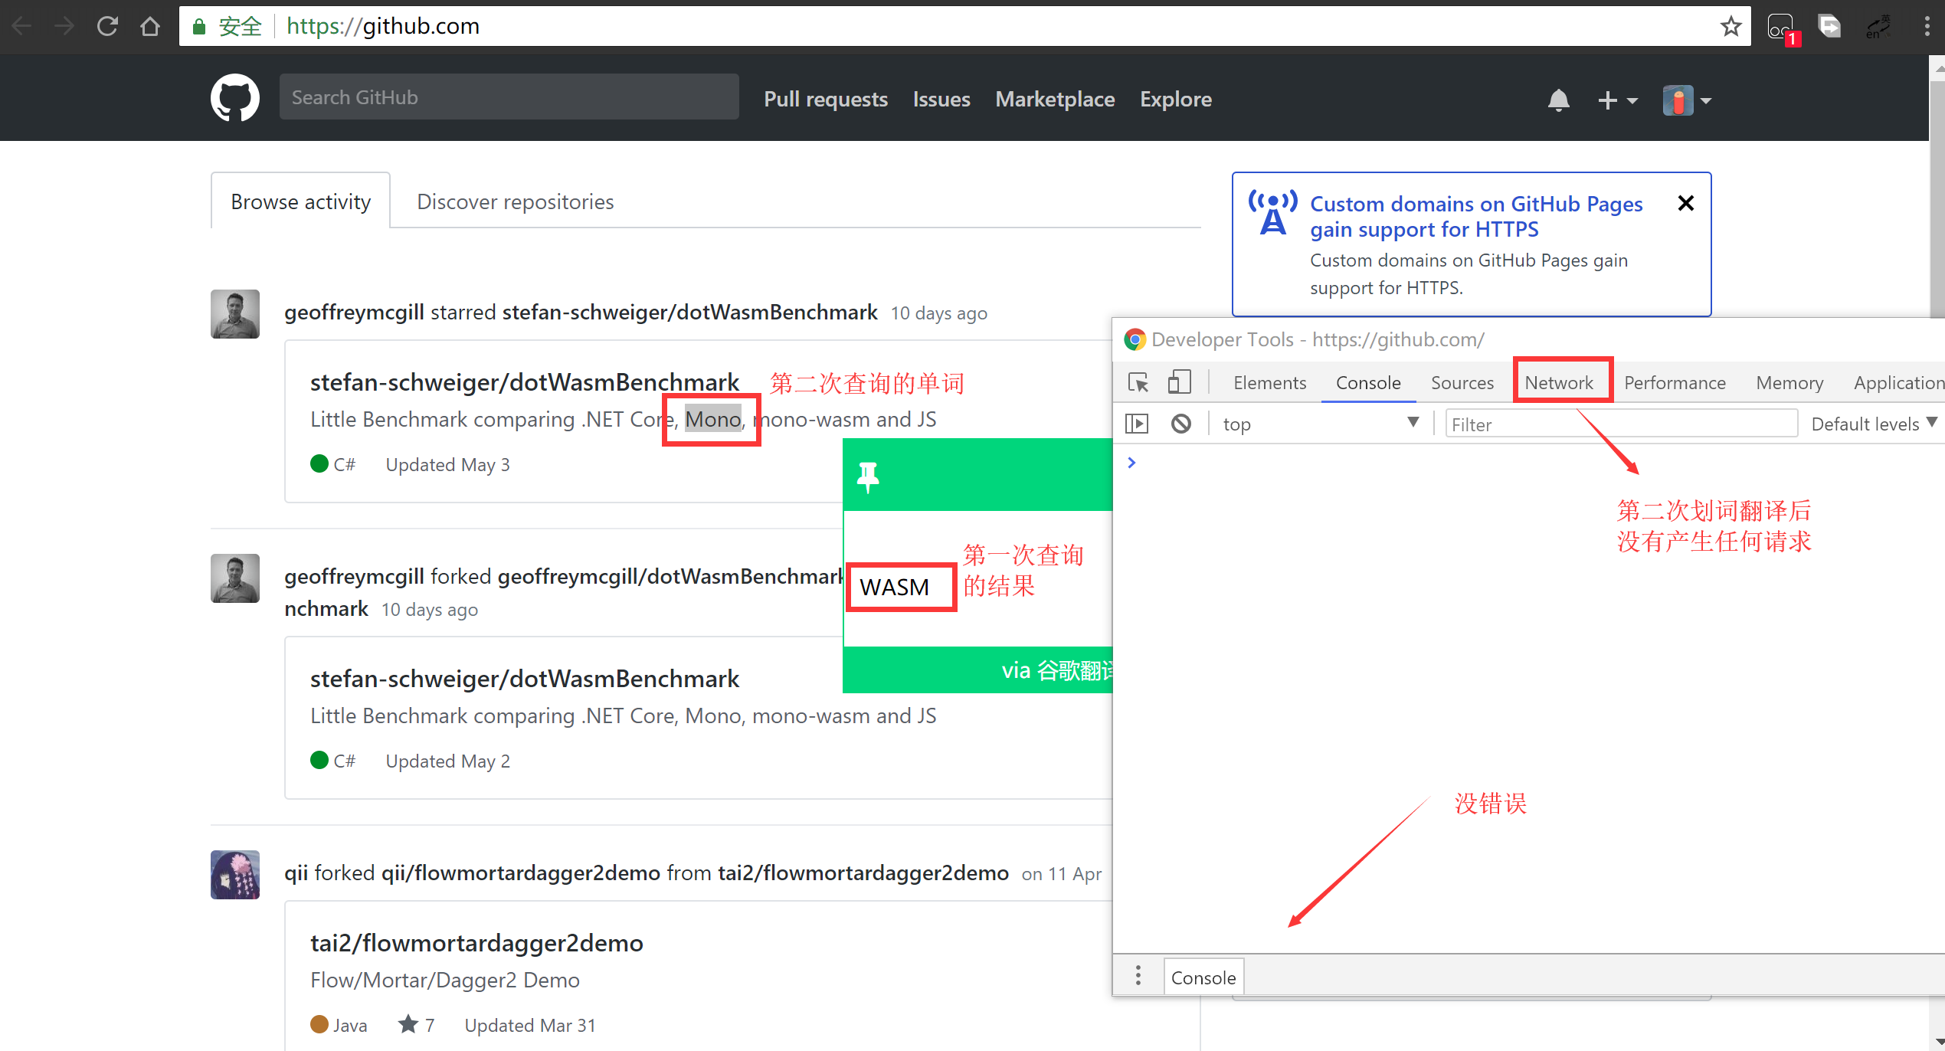Pin the Google Translate popup
Image resolution: width=1945 pixels, height=1051 pixels.
click(868, 475)
